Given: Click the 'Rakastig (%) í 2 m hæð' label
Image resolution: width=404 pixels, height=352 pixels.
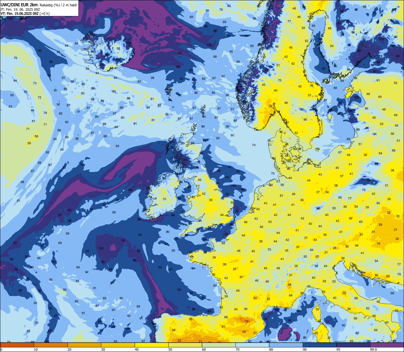Looking at the screenshot, I should [58, 5].
